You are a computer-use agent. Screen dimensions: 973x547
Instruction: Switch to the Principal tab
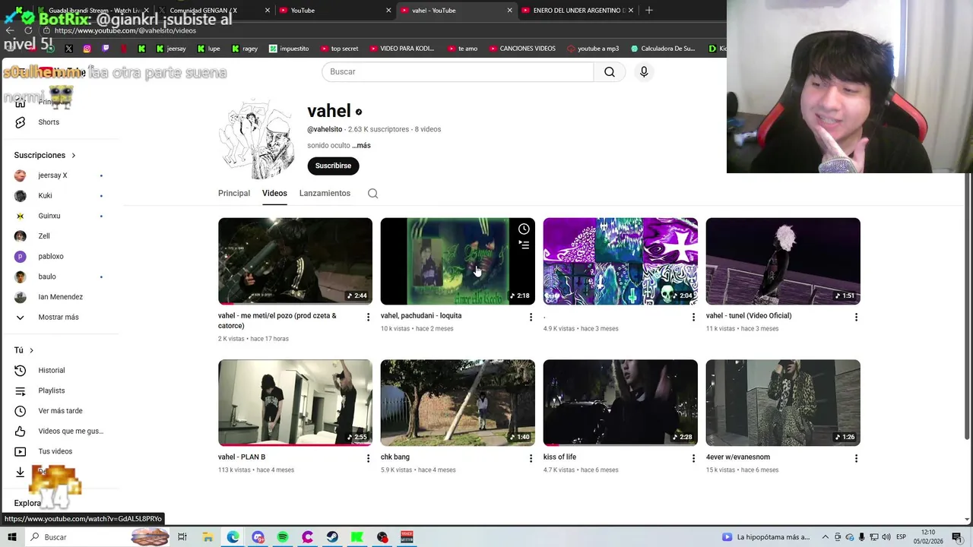pyautogui.click(x=234, y=194)
